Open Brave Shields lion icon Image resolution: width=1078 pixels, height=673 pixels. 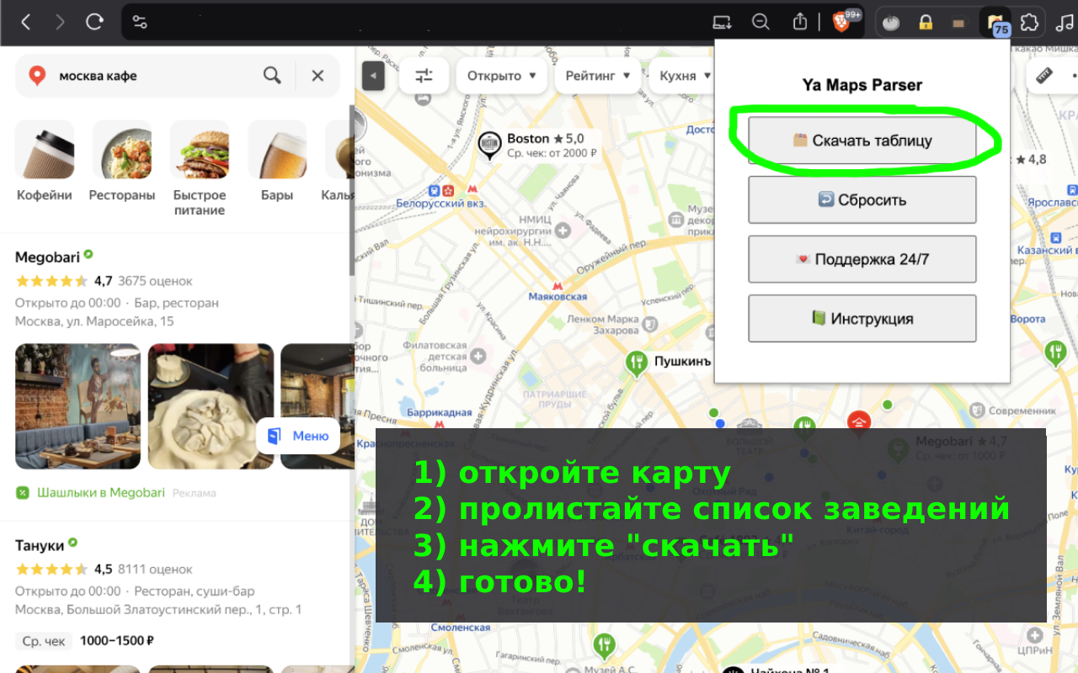click(841, 23)
